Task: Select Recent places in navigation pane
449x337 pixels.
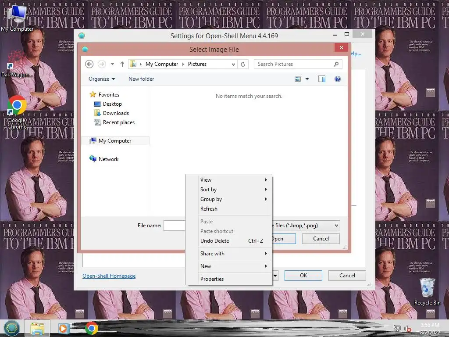Action: 118,122
